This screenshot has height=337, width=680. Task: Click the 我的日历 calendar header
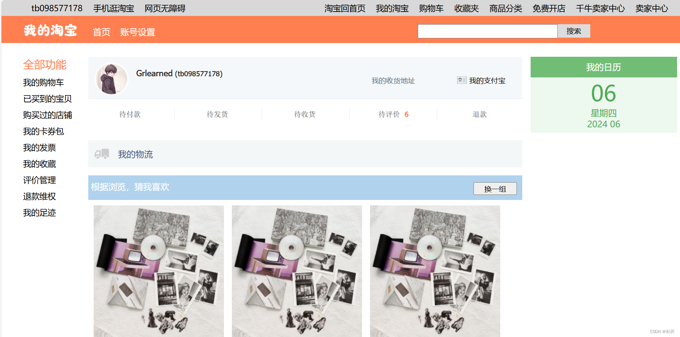tap(604, 67)
